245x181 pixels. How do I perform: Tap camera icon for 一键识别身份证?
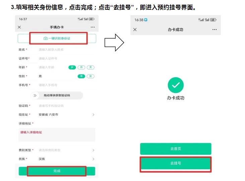tap(46, 38)
